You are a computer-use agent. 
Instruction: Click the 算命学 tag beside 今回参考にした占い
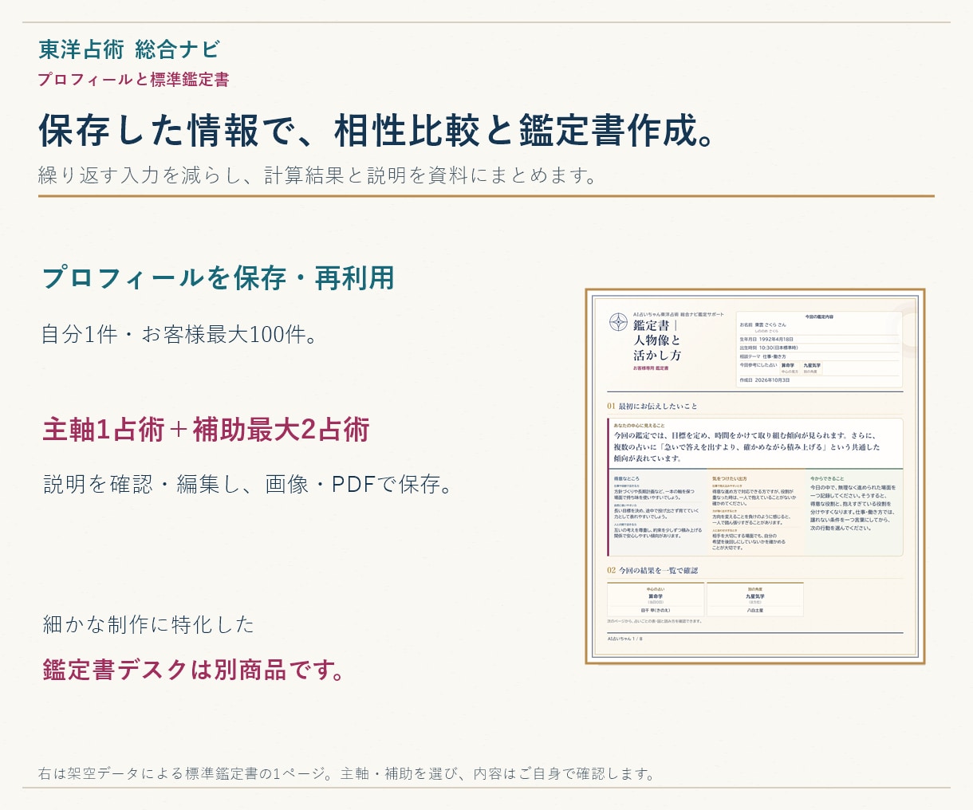tap(789, 368)
